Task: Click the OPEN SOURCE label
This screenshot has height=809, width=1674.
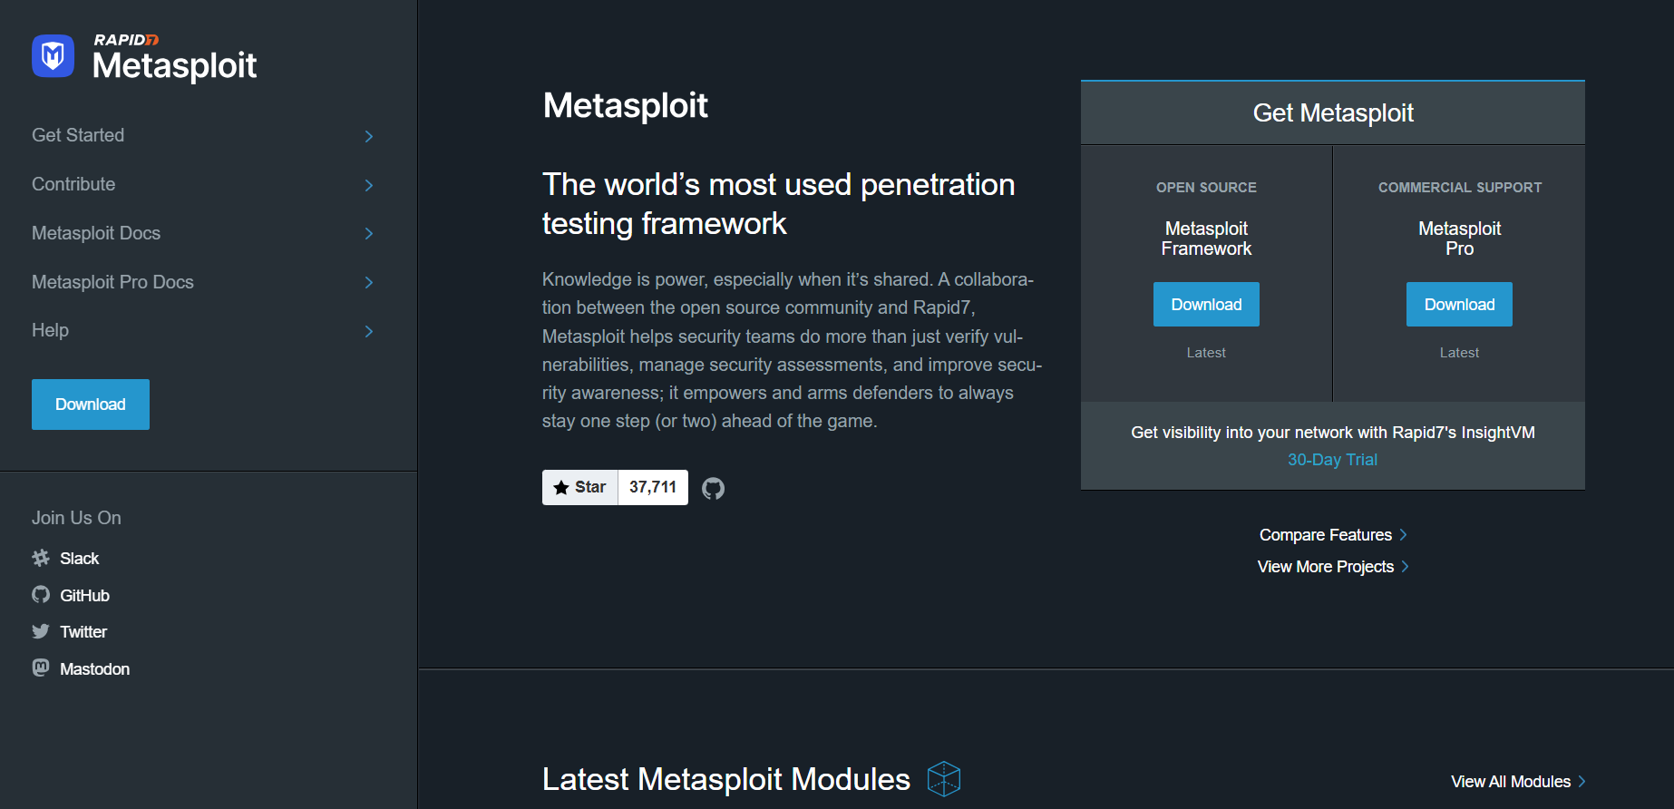Action: click(1206, 188)
